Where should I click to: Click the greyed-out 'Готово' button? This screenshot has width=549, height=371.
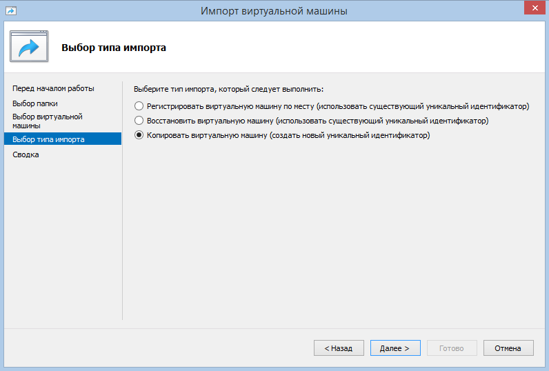[452, 348]
